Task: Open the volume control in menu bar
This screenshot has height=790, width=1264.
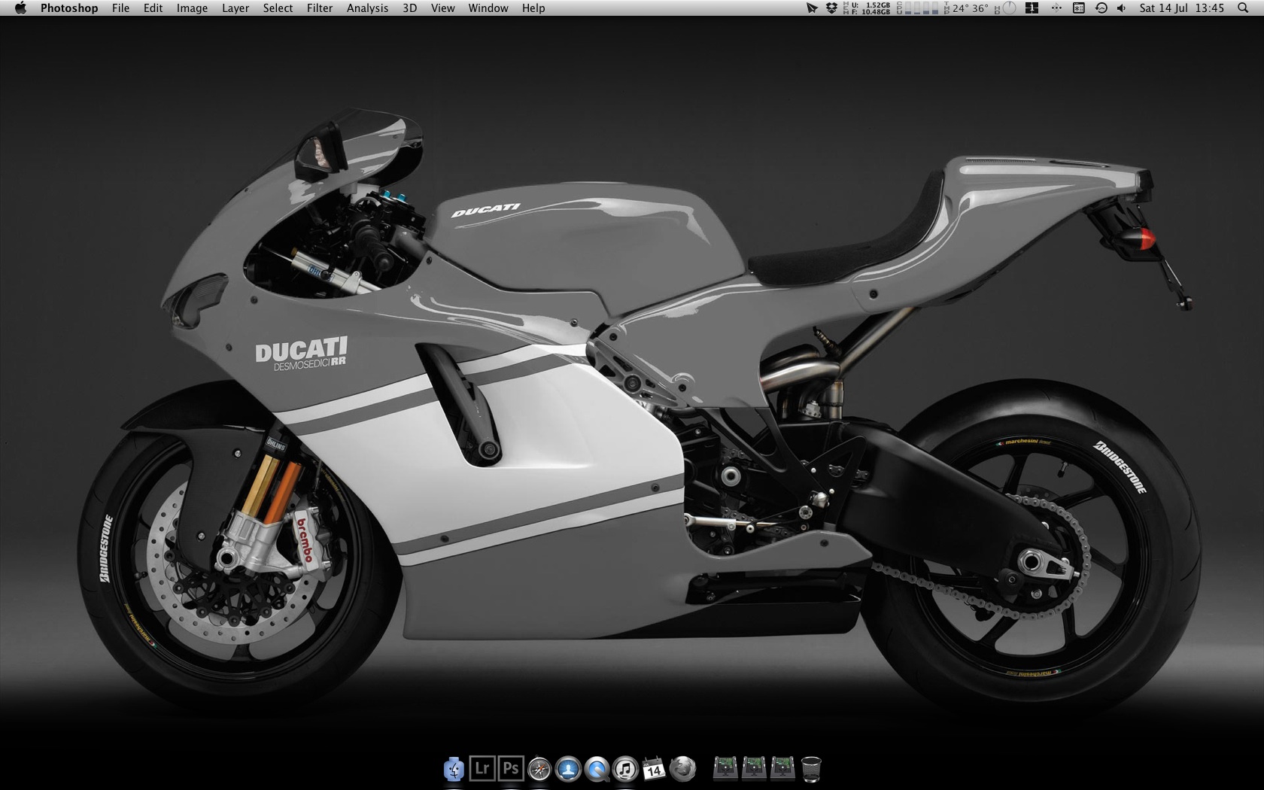Action: click(x=1122, y=8)
